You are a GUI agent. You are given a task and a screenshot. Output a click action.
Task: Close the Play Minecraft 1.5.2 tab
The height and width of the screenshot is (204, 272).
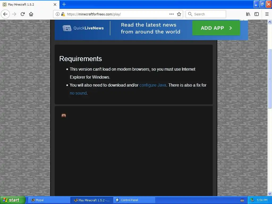click(55, 5)
